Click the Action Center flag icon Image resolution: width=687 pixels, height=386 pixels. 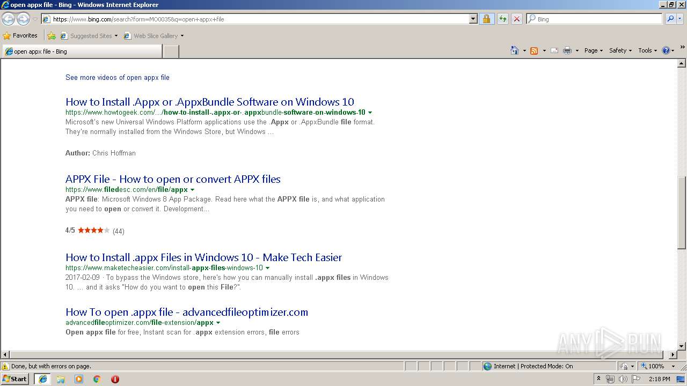tap(635, 379)
